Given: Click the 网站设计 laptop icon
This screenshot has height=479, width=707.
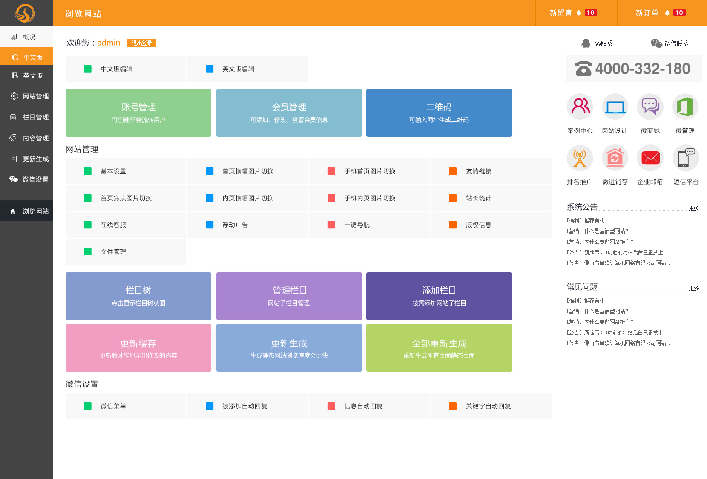Looking at the screenshot, I should coord(615,107).
